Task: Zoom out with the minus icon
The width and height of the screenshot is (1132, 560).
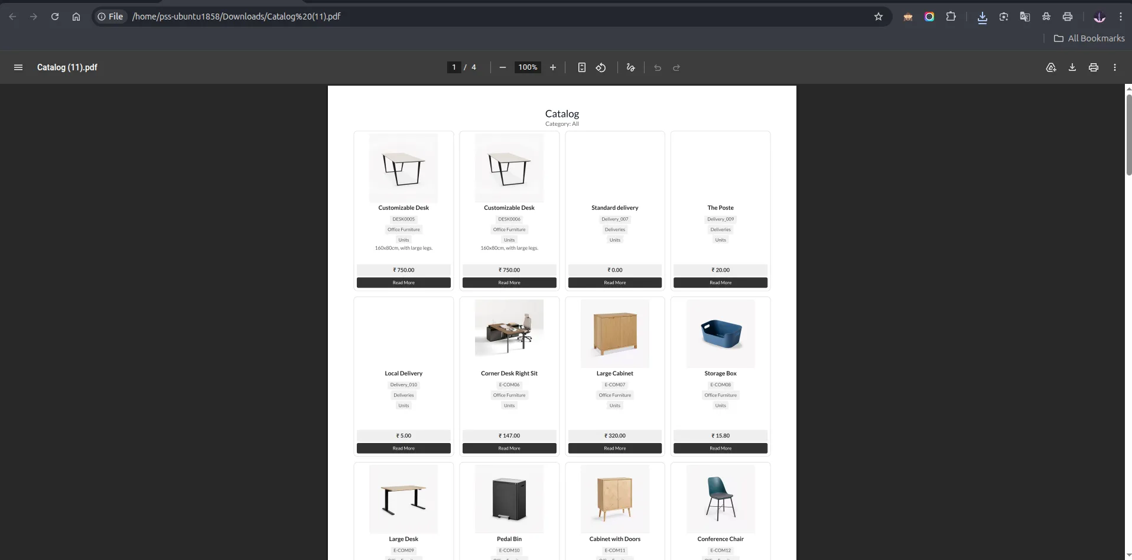Action: [x=503, y=67]
